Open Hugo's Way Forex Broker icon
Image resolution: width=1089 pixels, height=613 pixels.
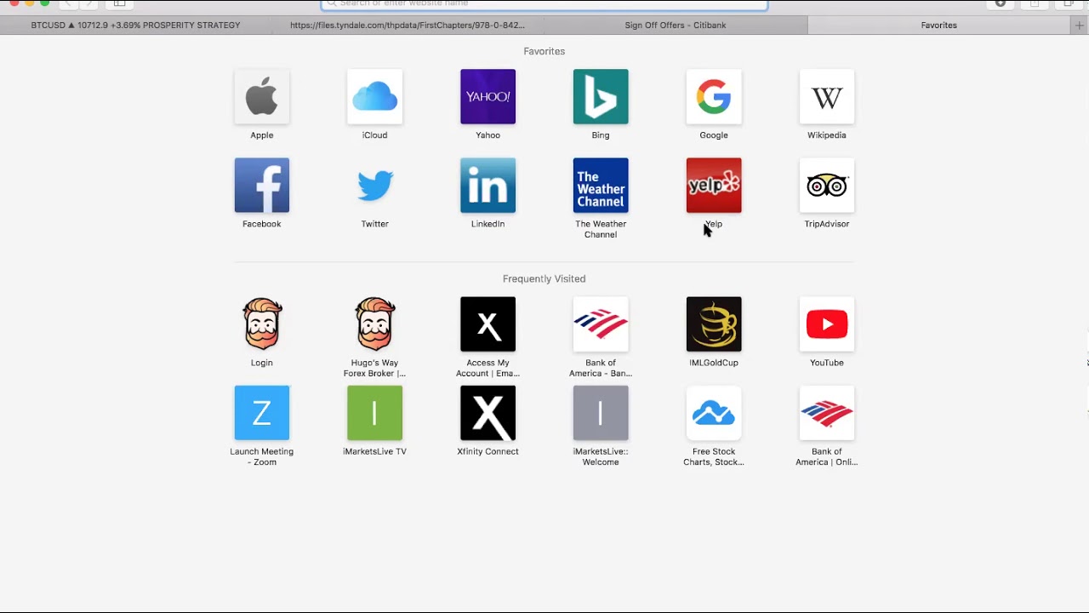click(x=374, y=324)
